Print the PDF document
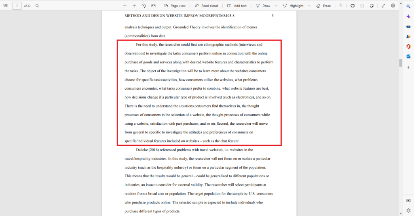Image resolution: width=414 pixels, height=216 pixels. [x=353, y=6]
